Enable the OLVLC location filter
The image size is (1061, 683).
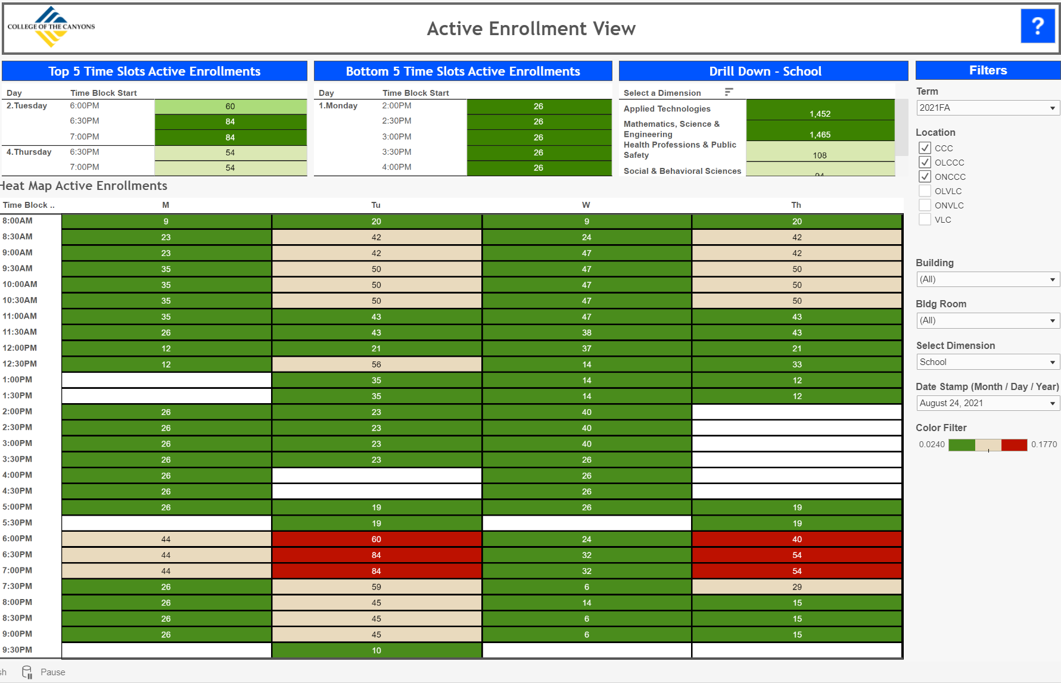click(925, 191)
